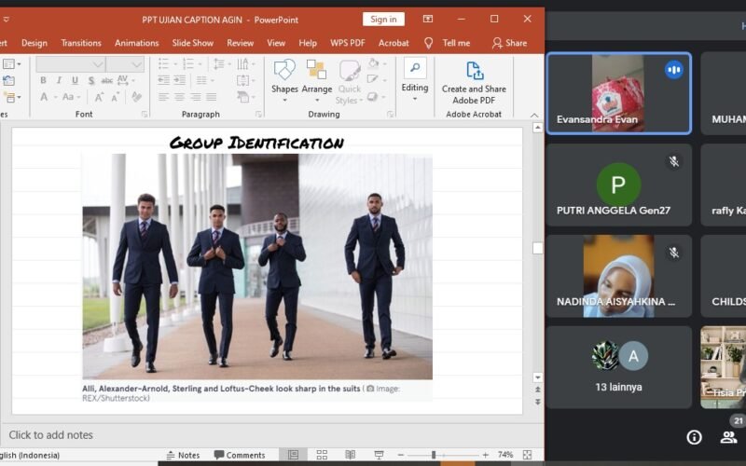Switch to Slide Sorter view
This screenshot has width=746, height=466.
point(322,455)
